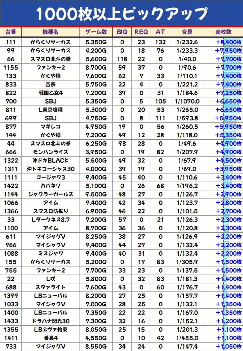Select the +5,350枚 value
The height and width of the screenshot is (351, 243).
pos(229,135)
